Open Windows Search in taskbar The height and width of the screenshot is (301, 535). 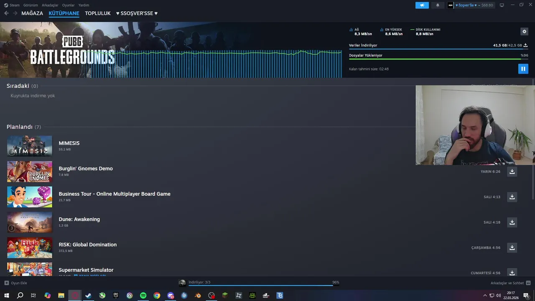click(x=20, y=296)
